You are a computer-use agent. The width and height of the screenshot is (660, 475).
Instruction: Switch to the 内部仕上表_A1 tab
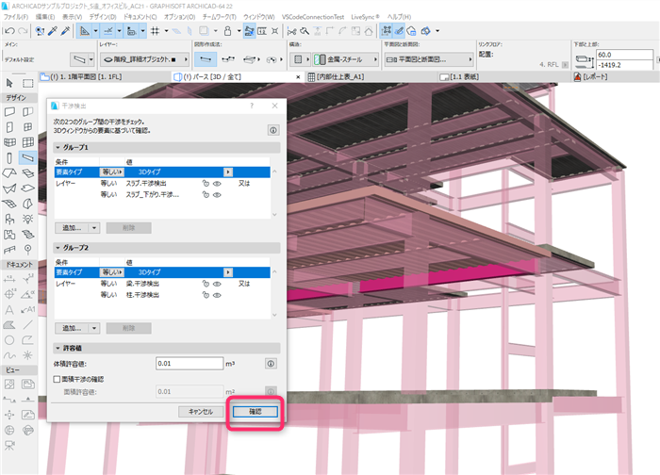336,77
